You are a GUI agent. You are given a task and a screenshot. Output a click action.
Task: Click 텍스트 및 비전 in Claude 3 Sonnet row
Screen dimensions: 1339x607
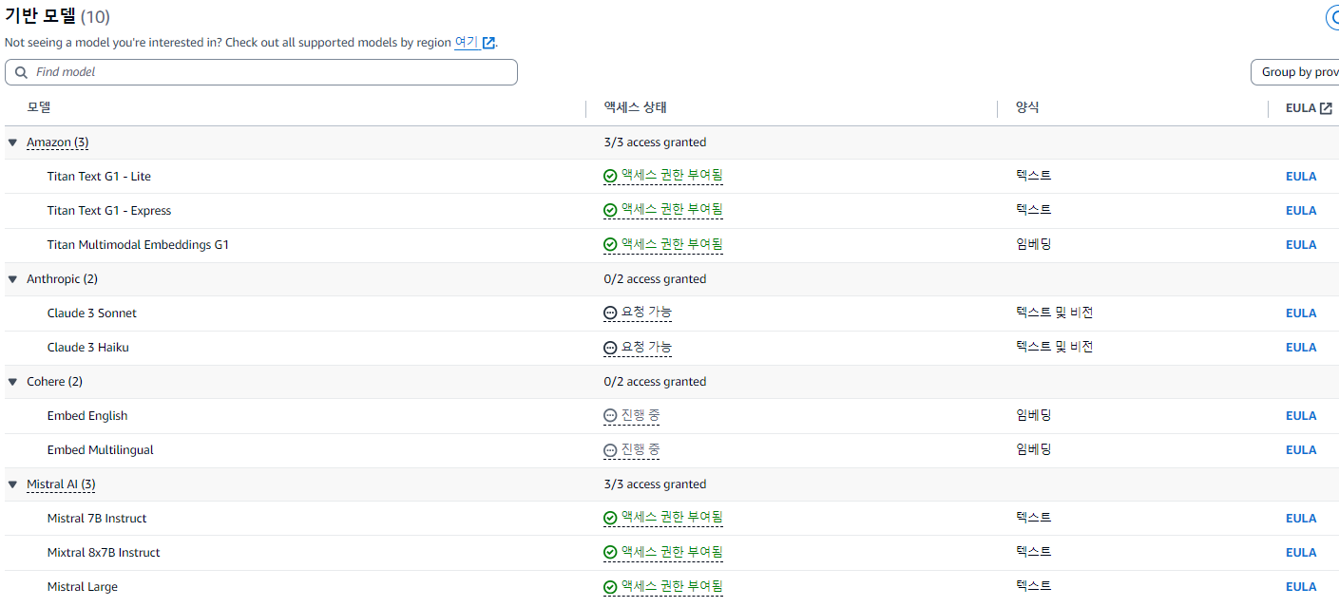coord(1054,313)
